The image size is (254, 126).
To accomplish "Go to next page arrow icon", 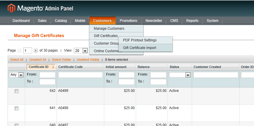I will 36,51.
